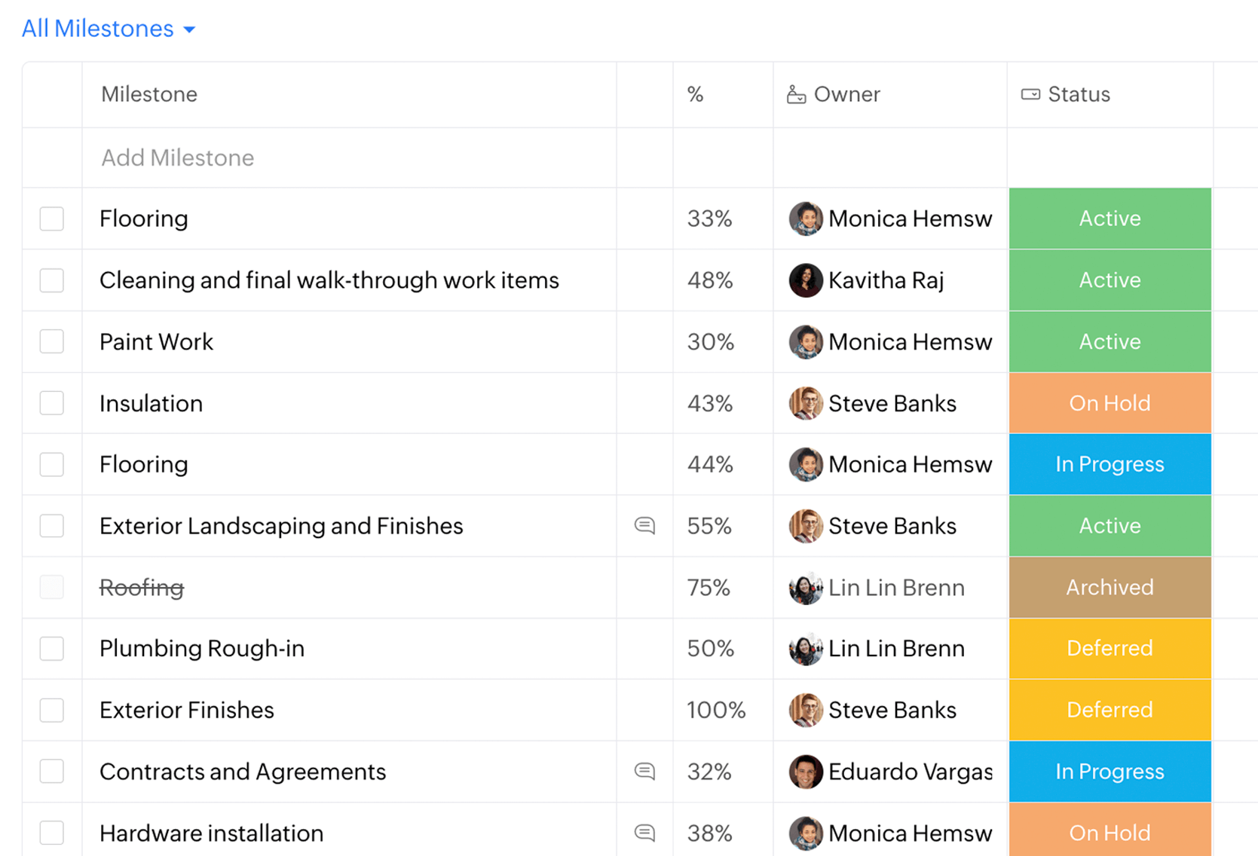Screen dimensions: 1258x856
Task: Check the checkbox for Paint Work
Action: (x=51, y=341)
